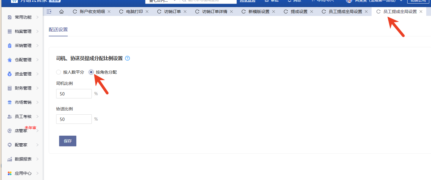Close the 访销订单详情 tab

tap(232, 12)
